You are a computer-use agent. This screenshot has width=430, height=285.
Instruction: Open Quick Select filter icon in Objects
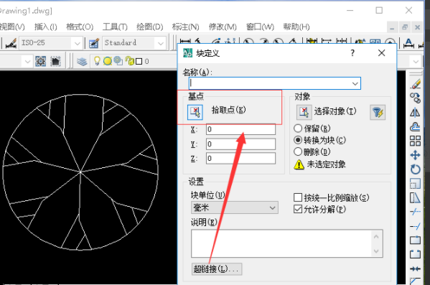378,112
